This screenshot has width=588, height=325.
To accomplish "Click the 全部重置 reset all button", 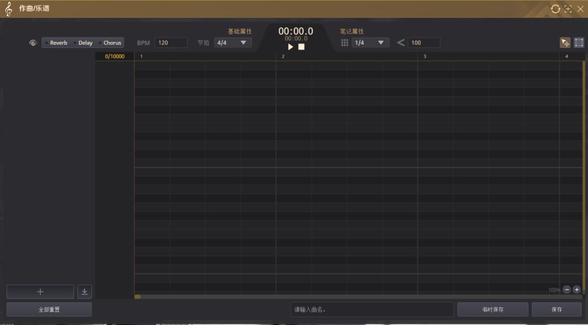I will (49, 310).
